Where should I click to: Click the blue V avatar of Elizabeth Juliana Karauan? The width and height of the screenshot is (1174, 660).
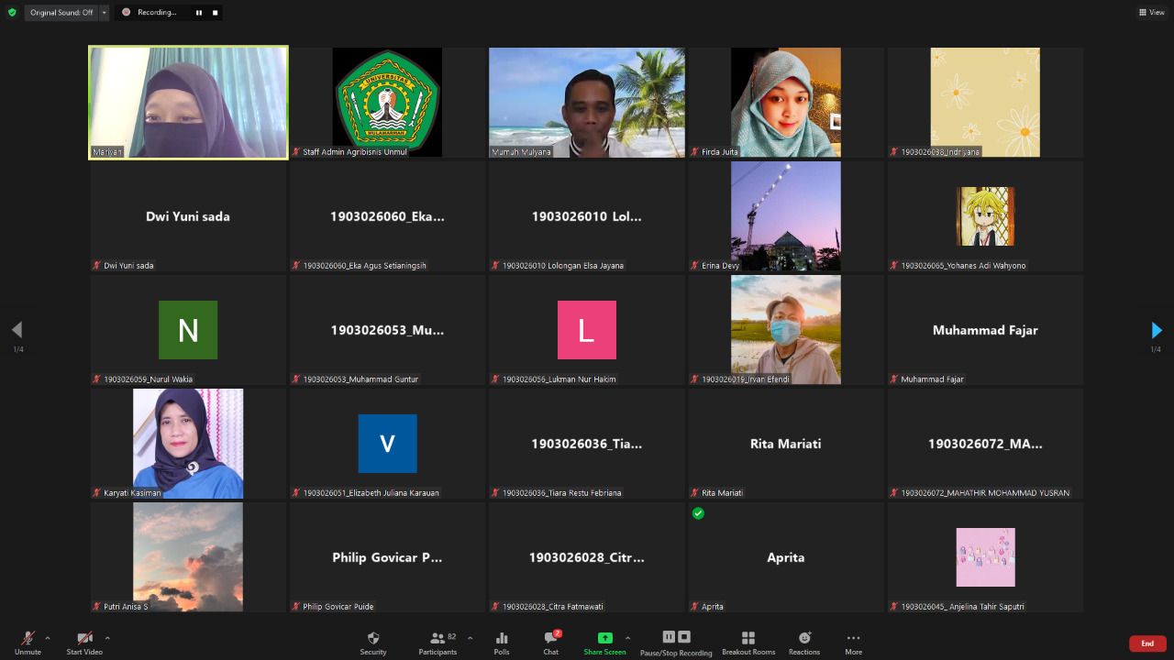(x=387, y=444)
